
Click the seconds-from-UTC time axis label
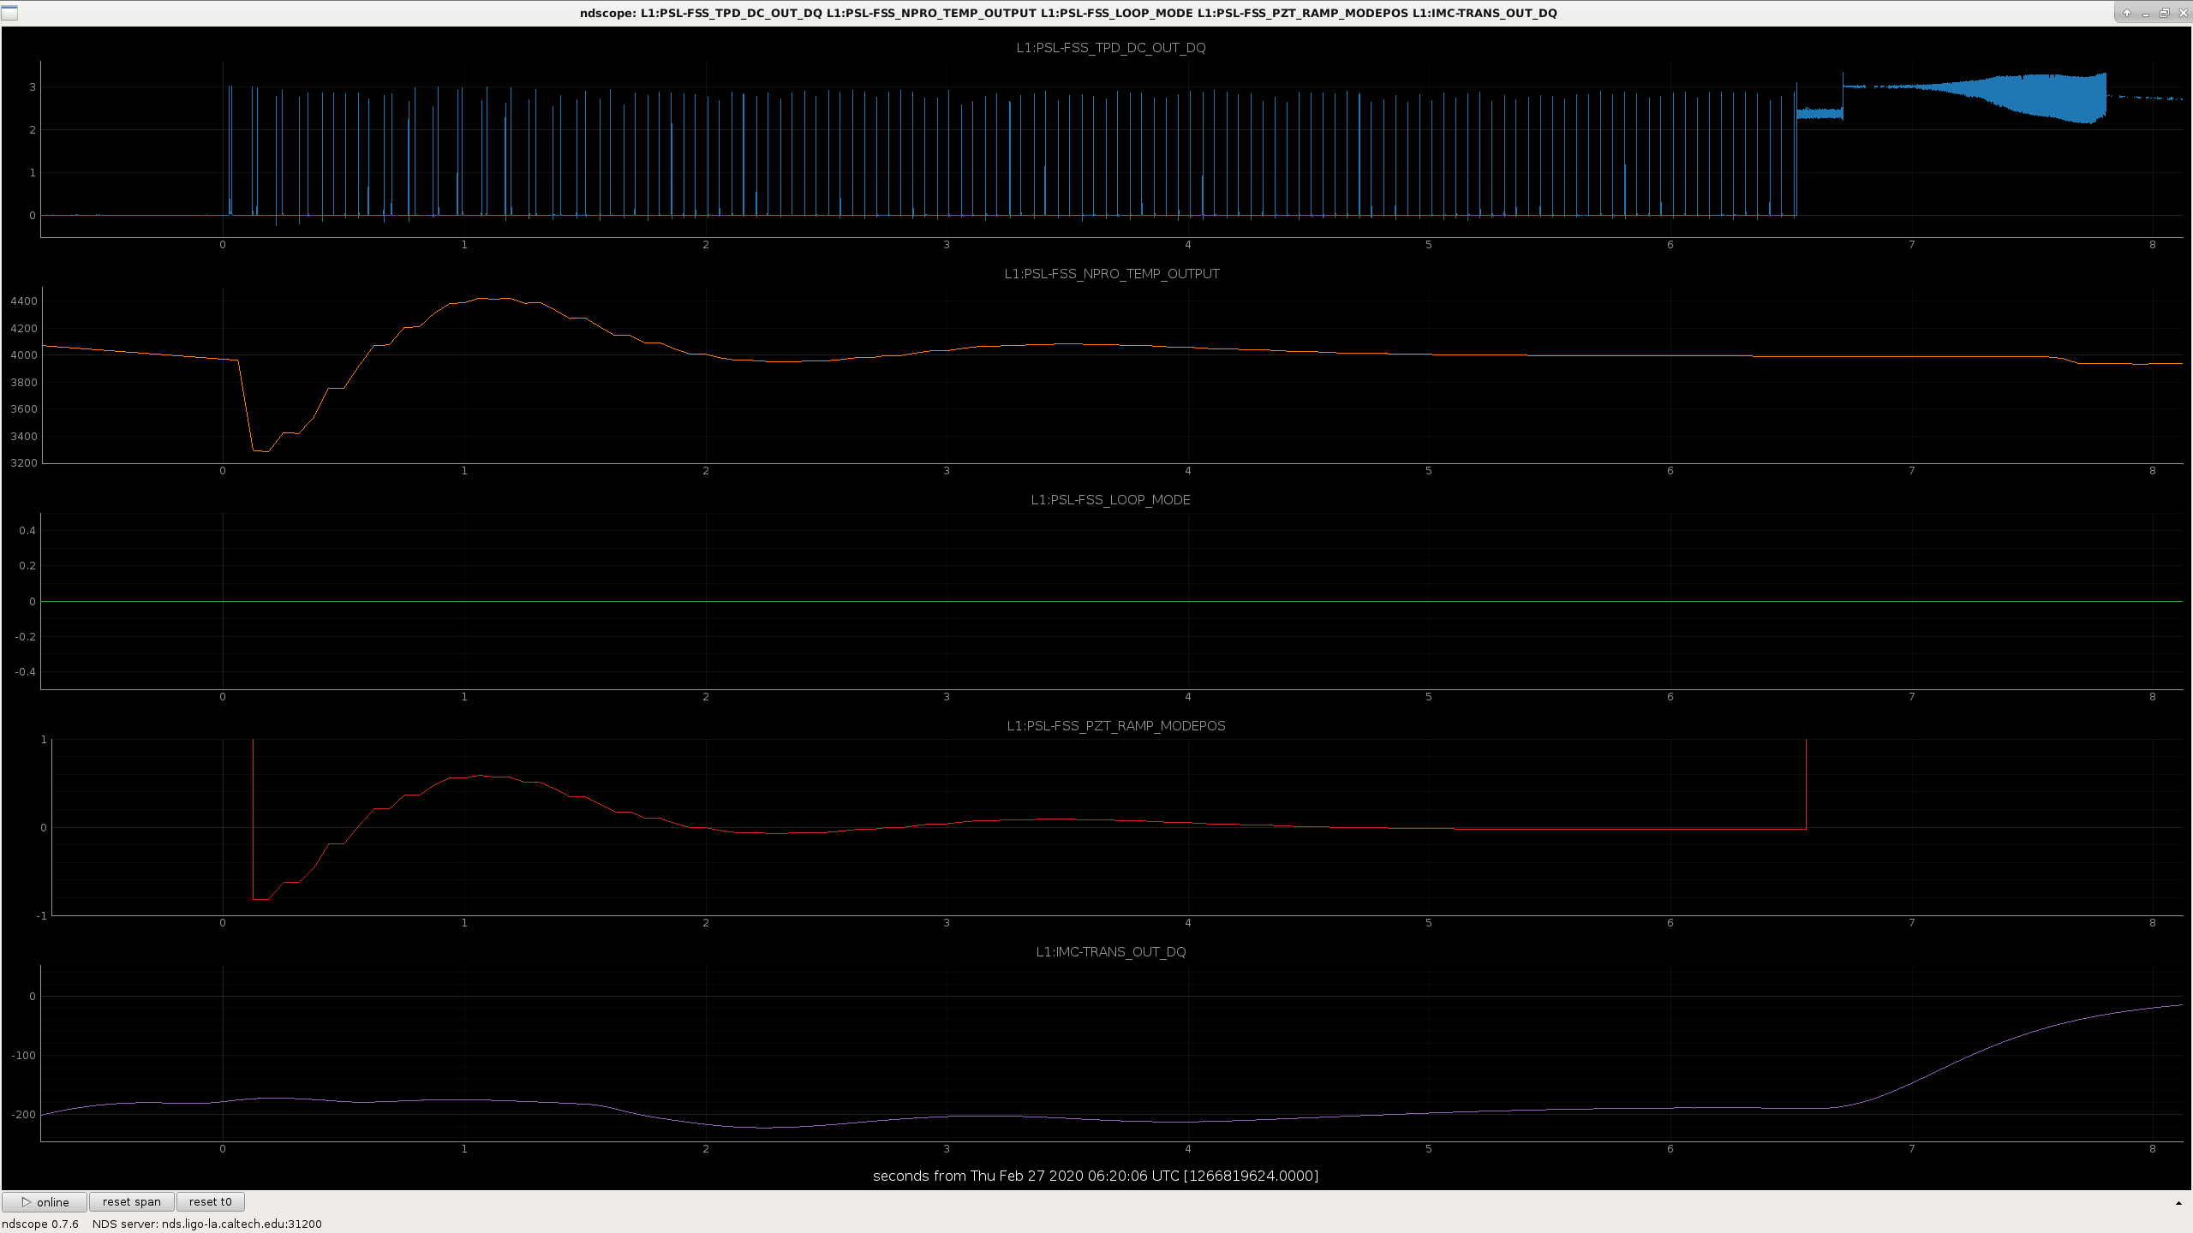pos(1096,1176)
